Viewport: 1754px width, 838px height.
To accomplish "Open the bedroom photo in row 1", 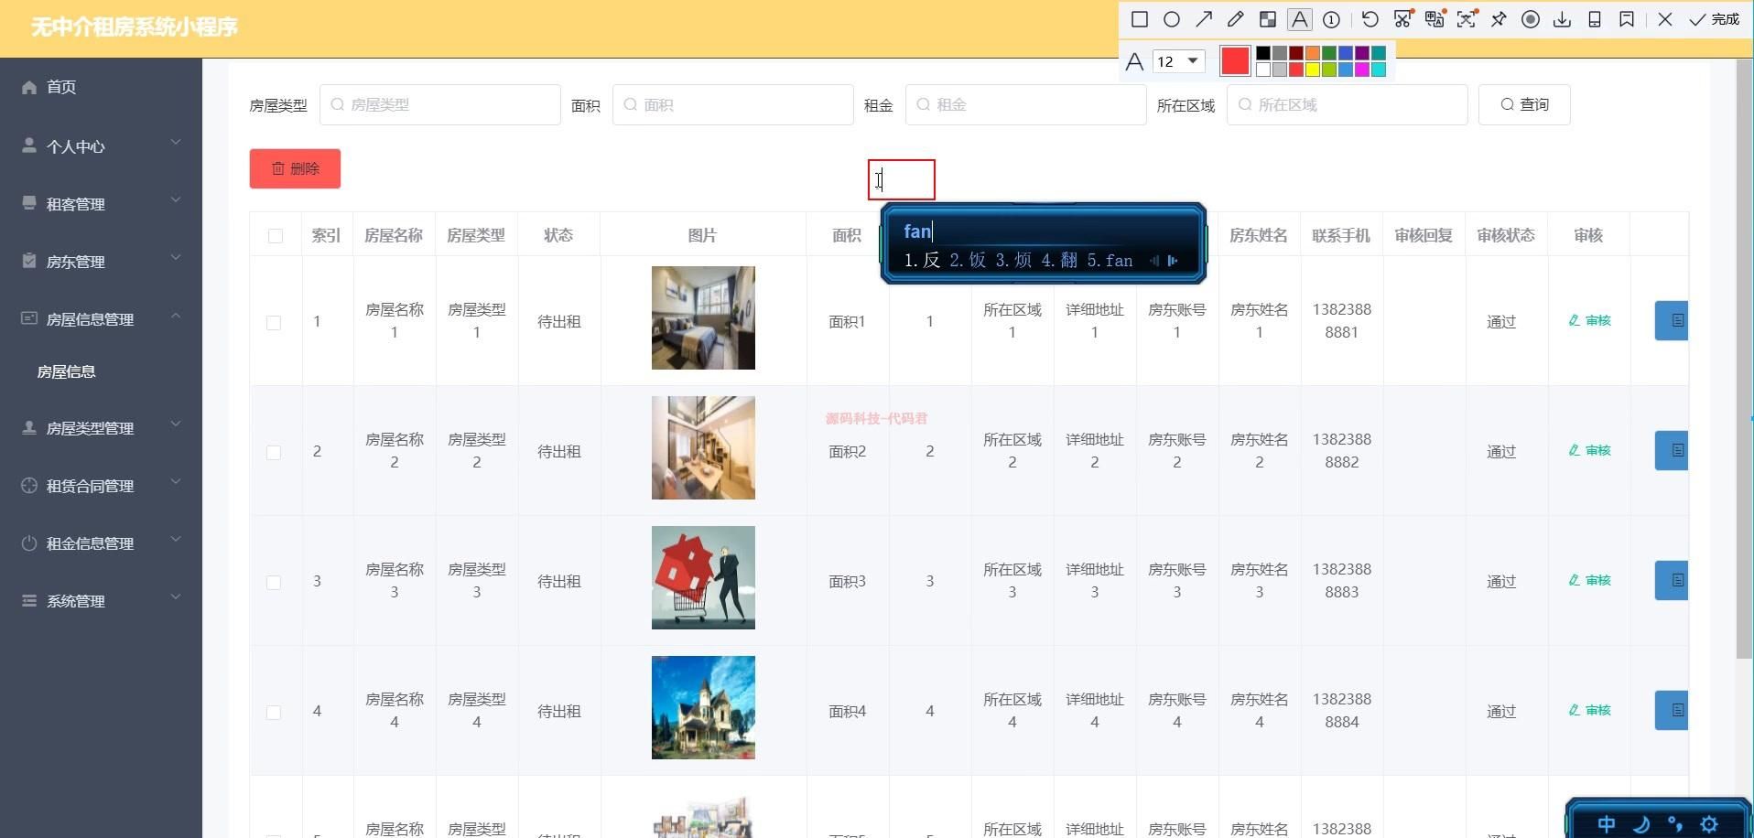I will pyautogui.click(x=703, y=317).
